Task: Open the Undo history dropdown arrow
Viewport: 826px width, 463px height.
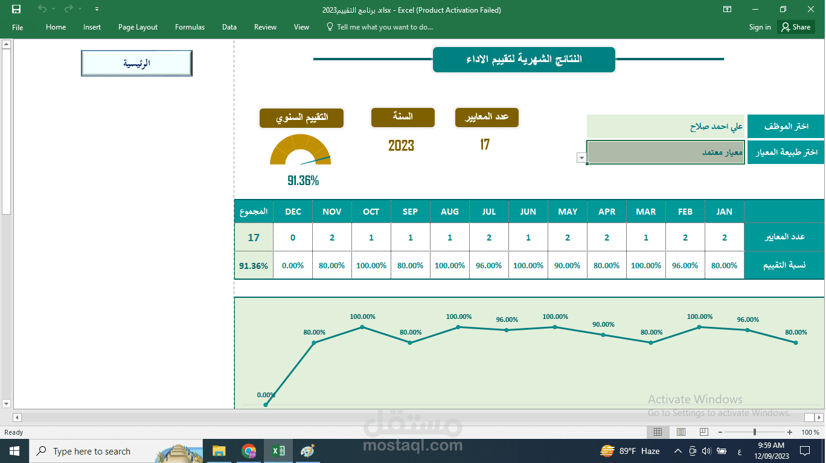Action: (x=53, y=9)
